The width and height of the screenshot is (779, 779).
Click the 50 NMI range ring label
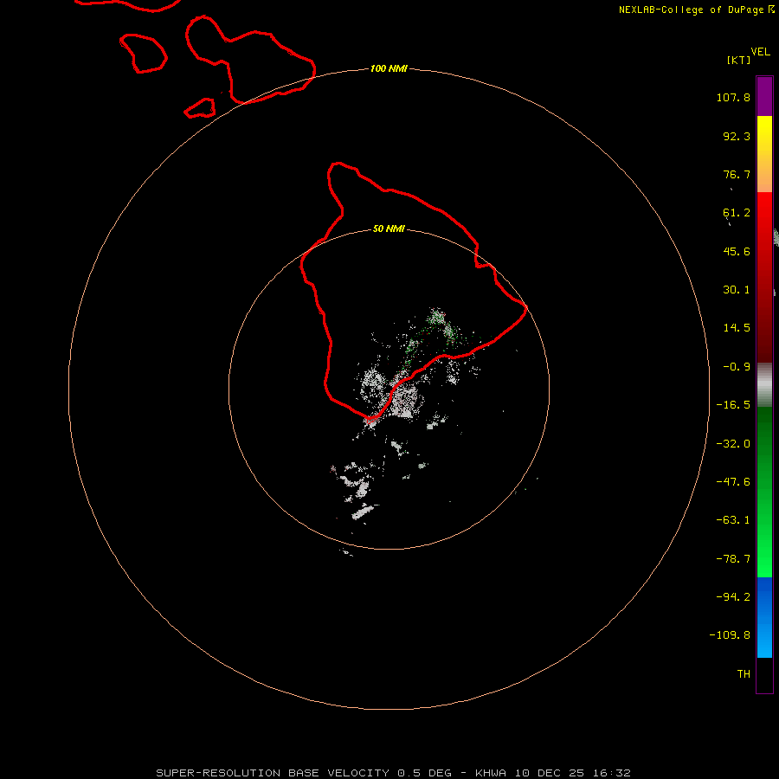389,229
